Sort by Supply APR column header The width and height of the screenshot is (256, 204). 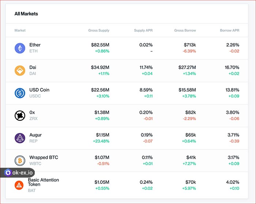(x=143, y=30)
